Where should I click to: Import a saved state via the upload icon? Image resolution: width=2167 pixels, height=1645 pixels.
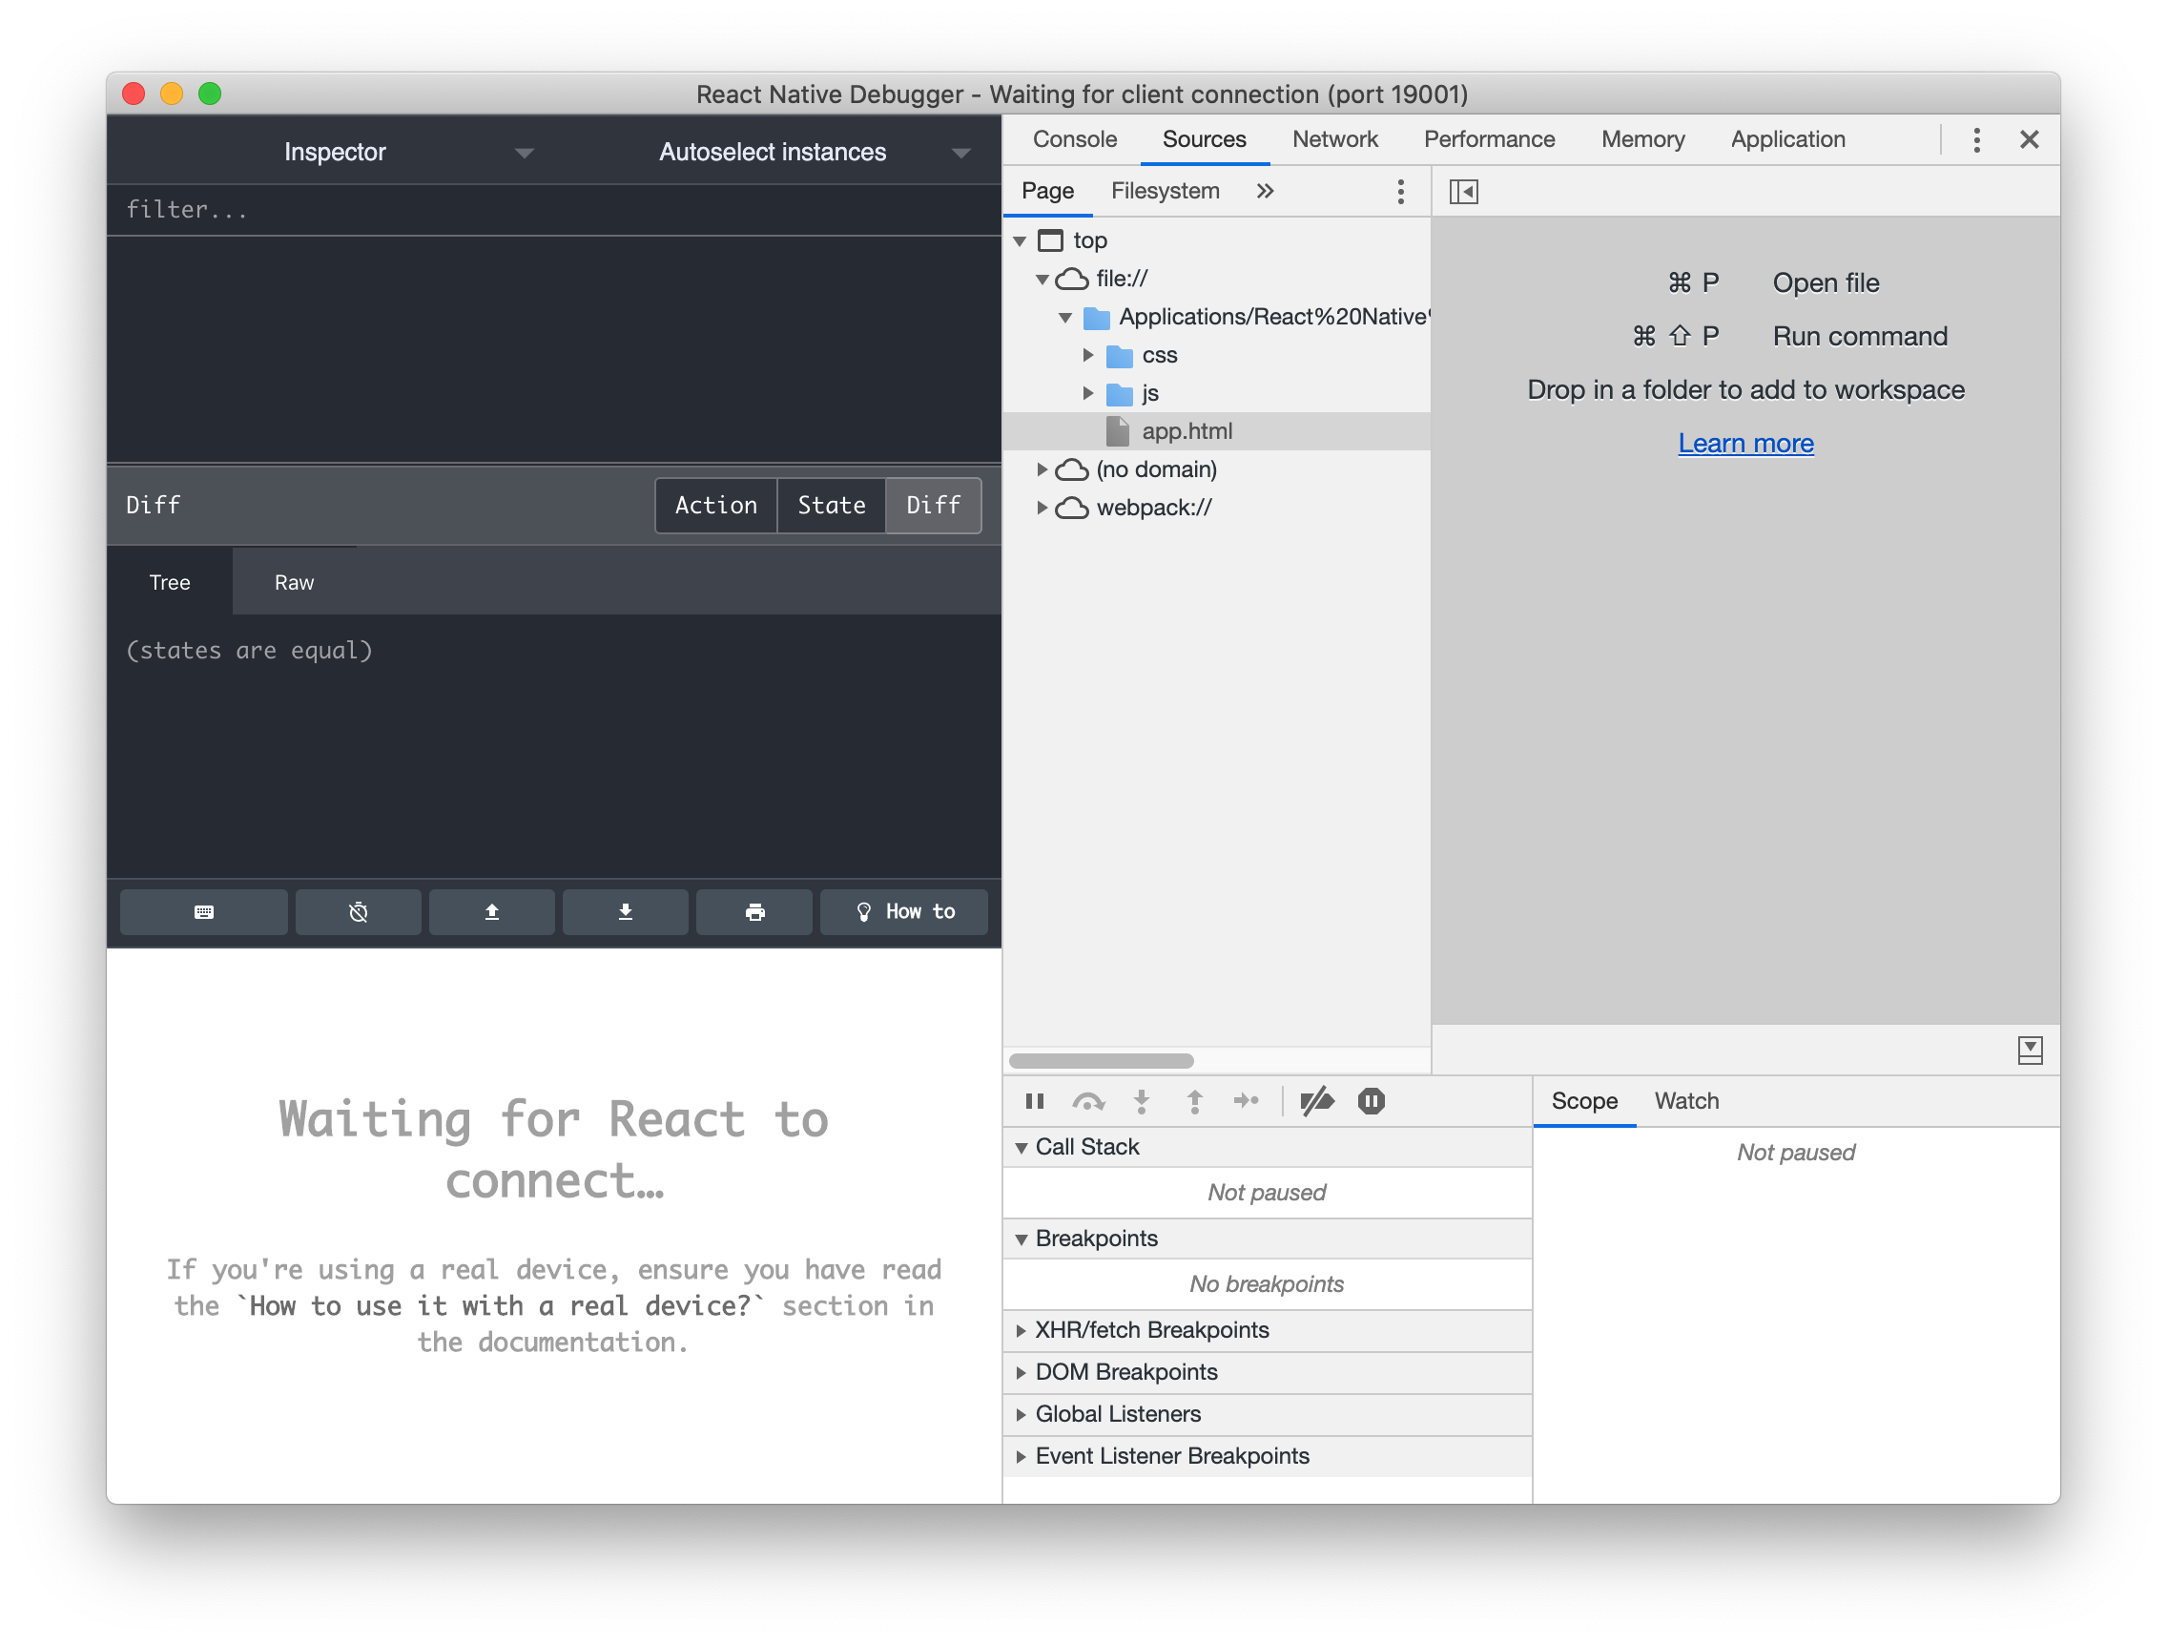491,911
